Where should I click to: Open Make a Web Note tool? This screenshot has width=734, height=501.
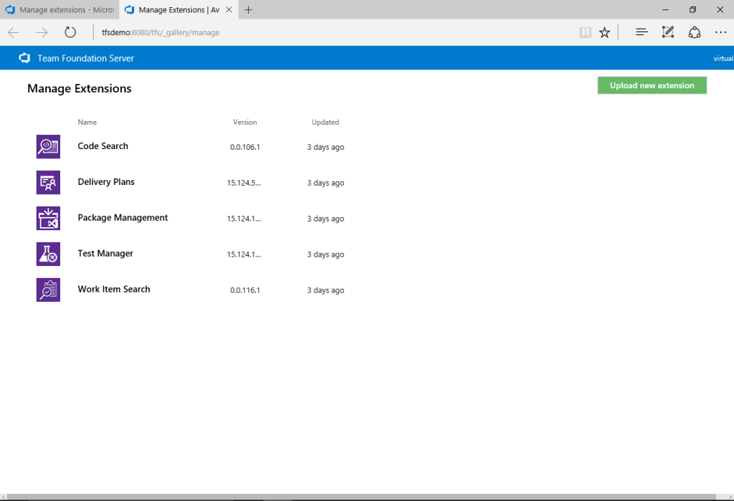point(667,32)
